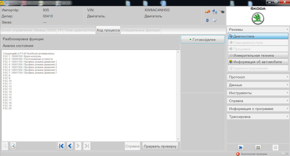Click the Bluetooth status icon
This screenshot has height=156, width=290.
[207, 20]
